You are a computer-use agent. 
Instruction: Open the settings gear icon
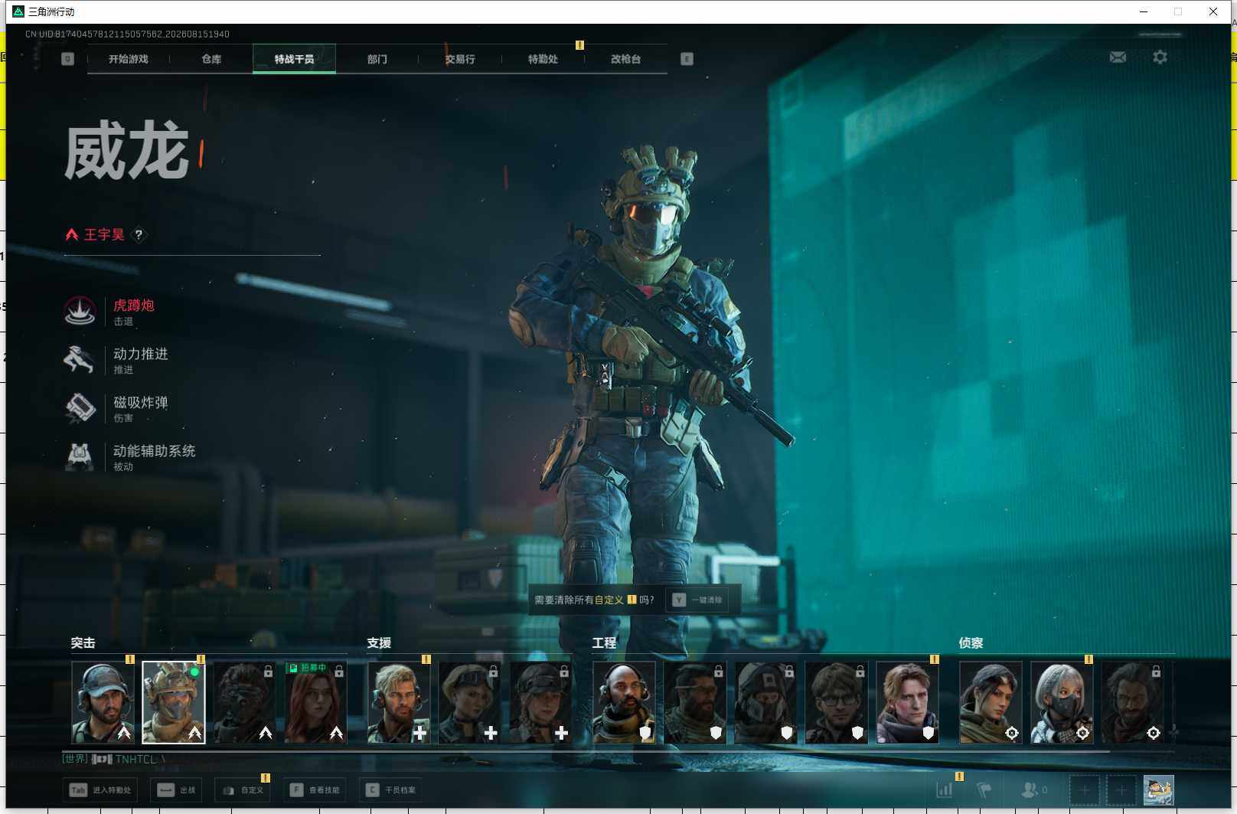1160,57
